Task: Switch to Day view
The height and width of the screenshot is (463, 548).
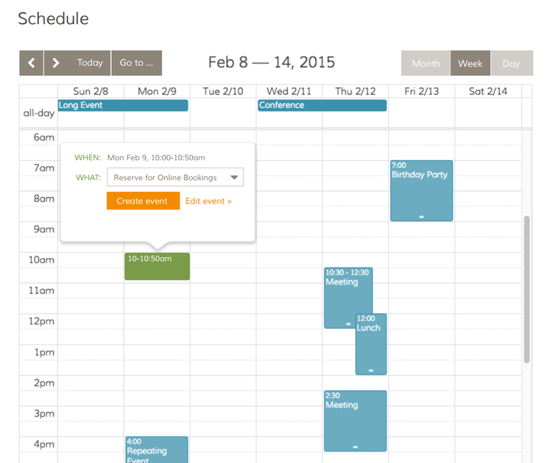Action: click(x=511, y=64)
